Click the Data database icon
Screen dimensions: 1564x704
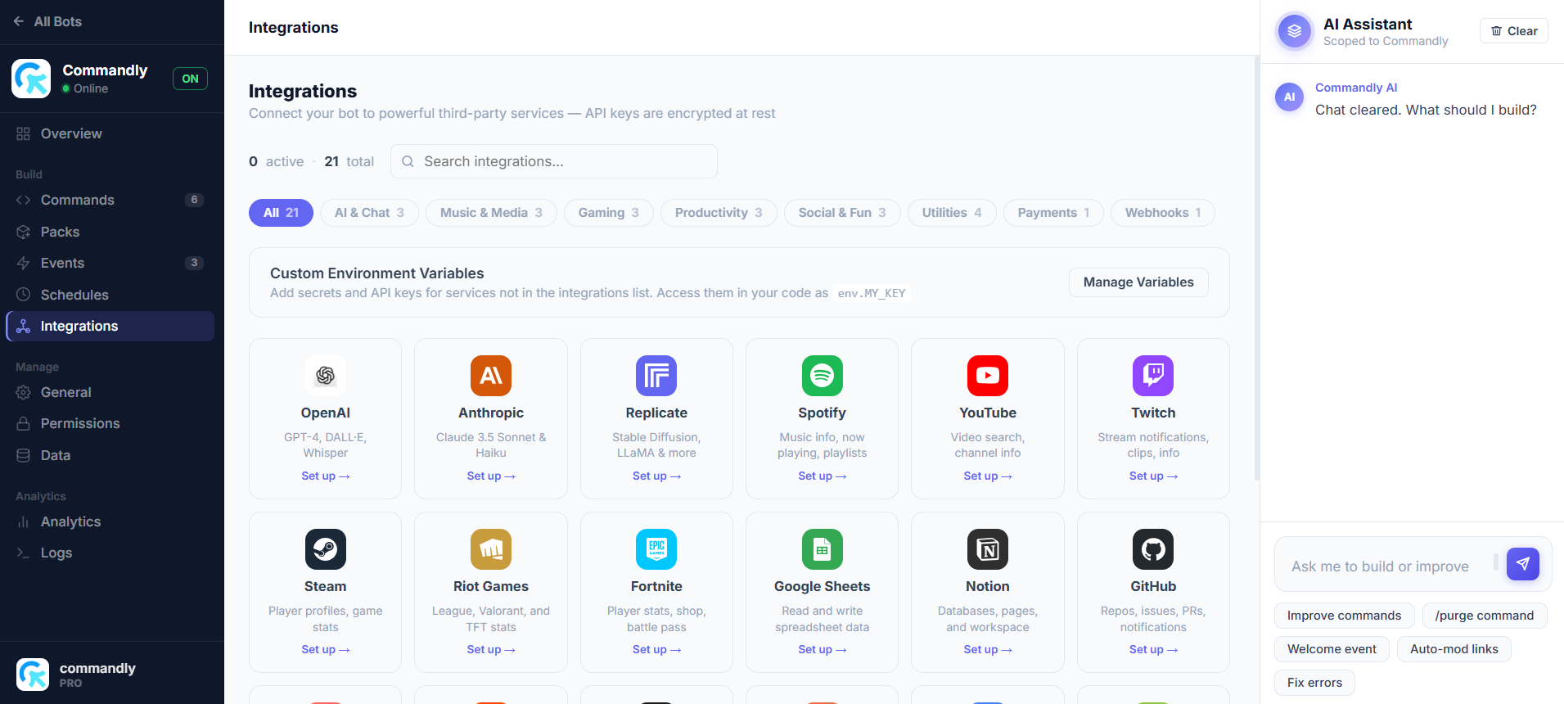[x=23, y=455]
